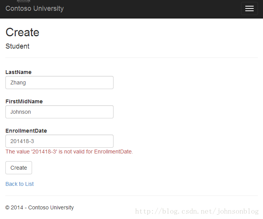263x219 pixels.
Task: Submit the form with the Create button
Action: point(19,168)
